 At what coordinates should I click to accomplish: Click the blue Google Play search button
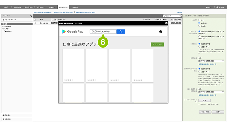(x=121, y=31)
